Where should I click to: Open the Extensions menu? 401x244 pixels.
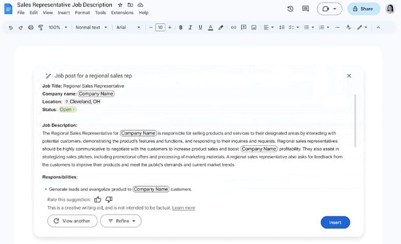pos(122,12)
